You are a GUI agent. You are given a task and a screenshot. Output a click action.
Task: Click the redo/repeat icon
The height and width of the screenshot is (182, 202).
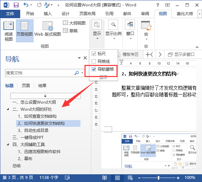[x=39, y=5]
